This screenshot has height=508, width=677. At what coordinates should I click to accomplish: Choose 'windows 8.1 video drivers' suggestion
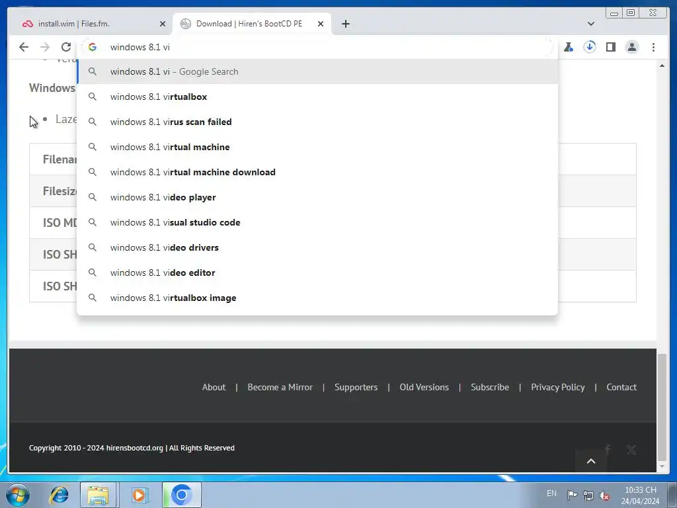tap(317, 247)
